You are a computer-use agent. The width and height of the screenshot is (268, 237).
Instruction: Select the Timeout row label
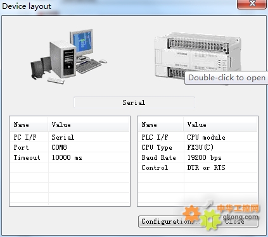(27, 157)
